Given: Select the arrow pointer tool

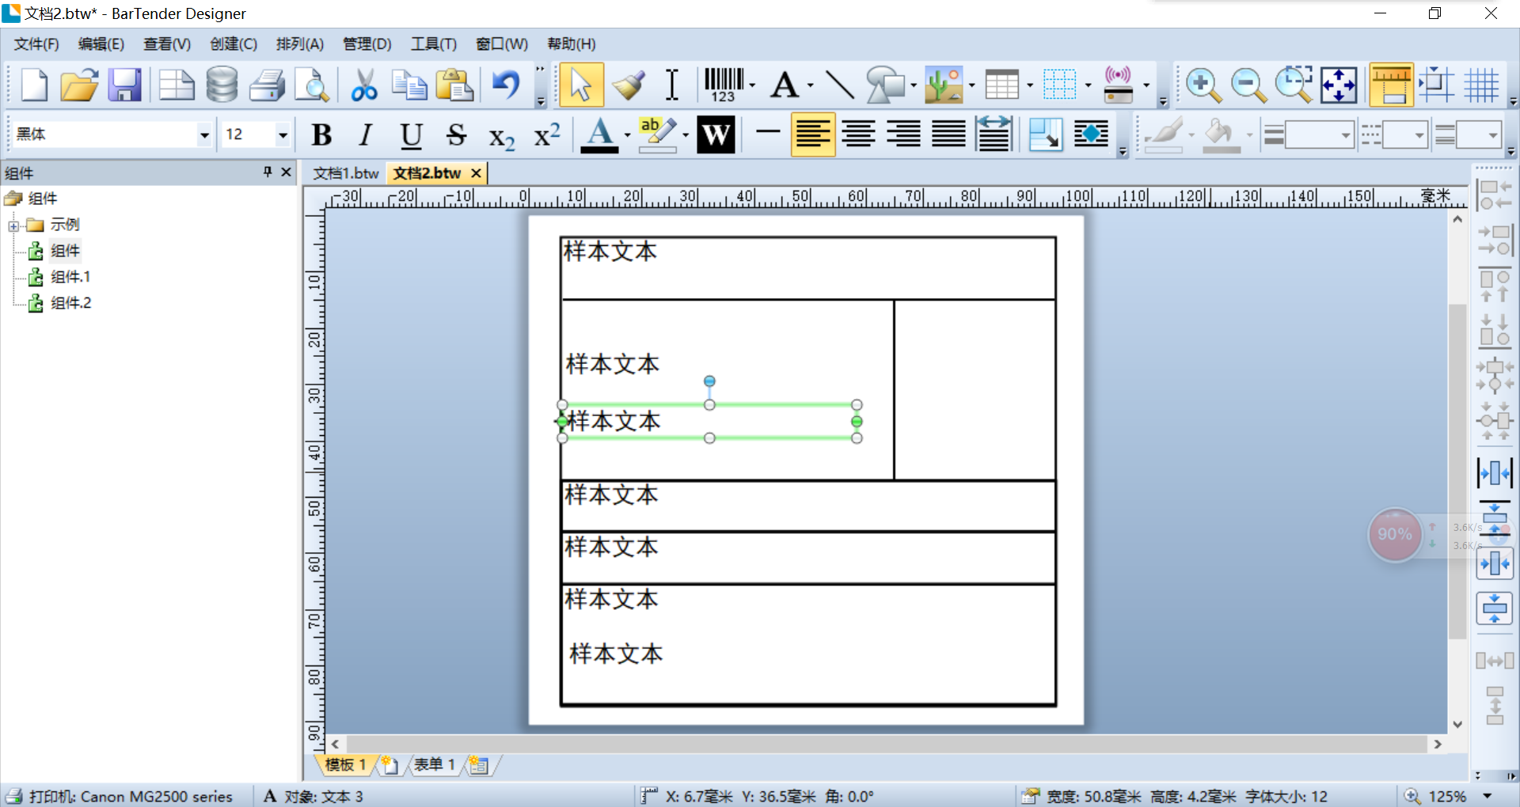Looking at the screenshot, I should tap(581, 85).
